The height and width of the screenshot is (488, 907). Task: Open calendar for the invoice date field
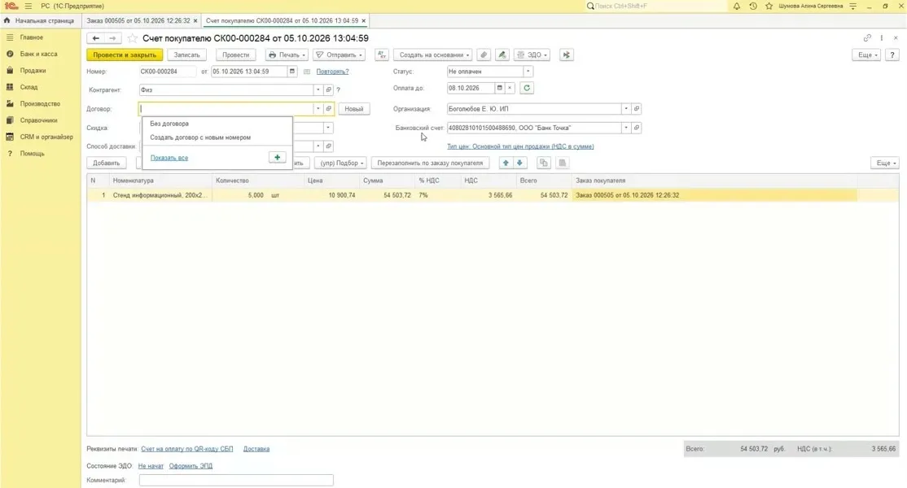coord(292,72)
